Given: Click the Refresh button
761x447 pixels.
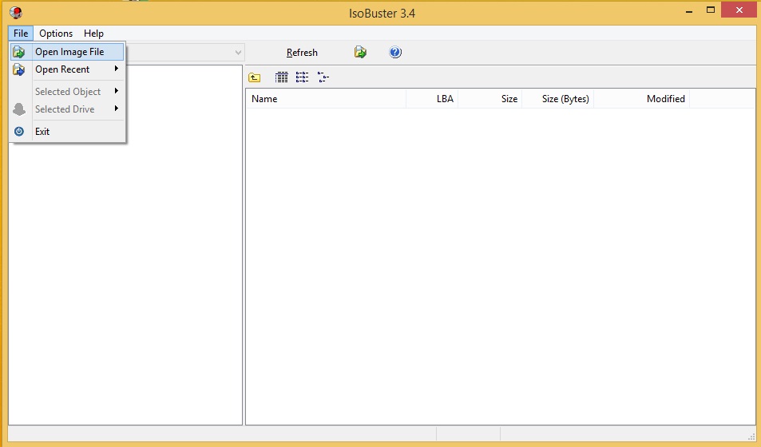Looking at the screenshot, I should (302, 53).
